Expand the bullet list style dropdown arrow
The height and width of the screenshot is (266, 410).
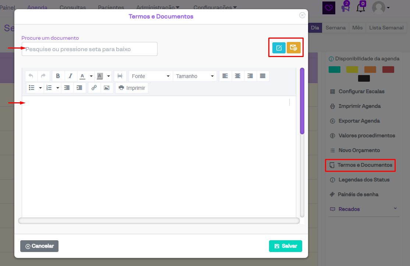click(40, 88)
